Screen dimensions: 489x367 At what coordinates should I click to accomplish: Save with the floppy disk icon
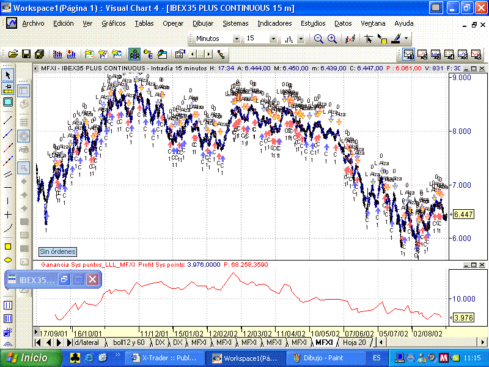point(26,54)
